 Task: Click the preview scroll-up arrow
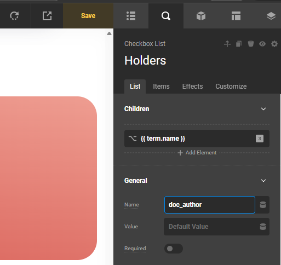pyautogui.click(x=109, y=33)
